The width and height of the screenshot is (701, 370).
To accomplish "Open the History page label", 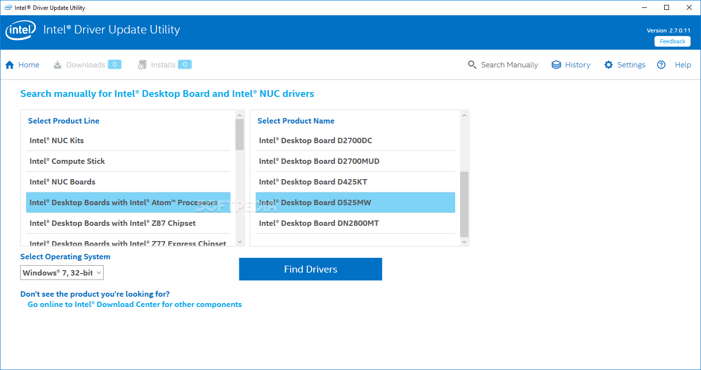I will tap(578, 65).
